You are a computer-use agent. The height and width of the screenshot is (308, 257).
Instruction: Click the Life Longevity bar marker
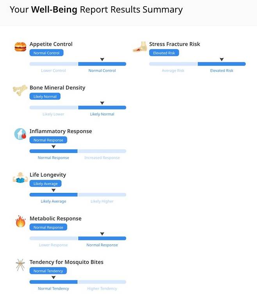54,190
